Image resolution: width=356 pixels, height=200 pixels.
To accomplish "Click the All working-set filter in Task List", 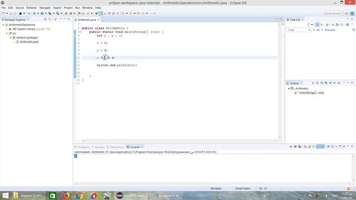I will [x=318, y=30].
